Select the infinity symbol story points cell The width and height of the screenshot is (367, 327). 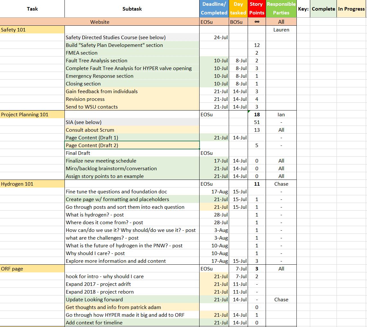pyautogui.click(x=257, y=22)
